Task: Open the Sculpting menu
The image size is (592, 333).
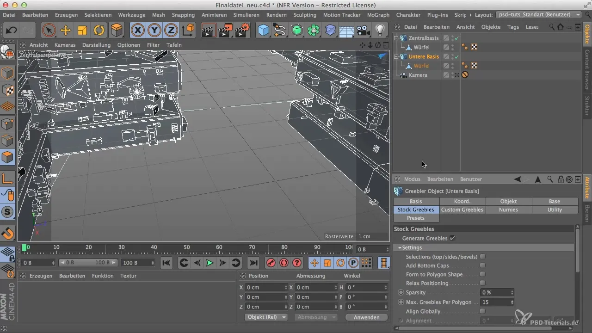Action: 305,15
